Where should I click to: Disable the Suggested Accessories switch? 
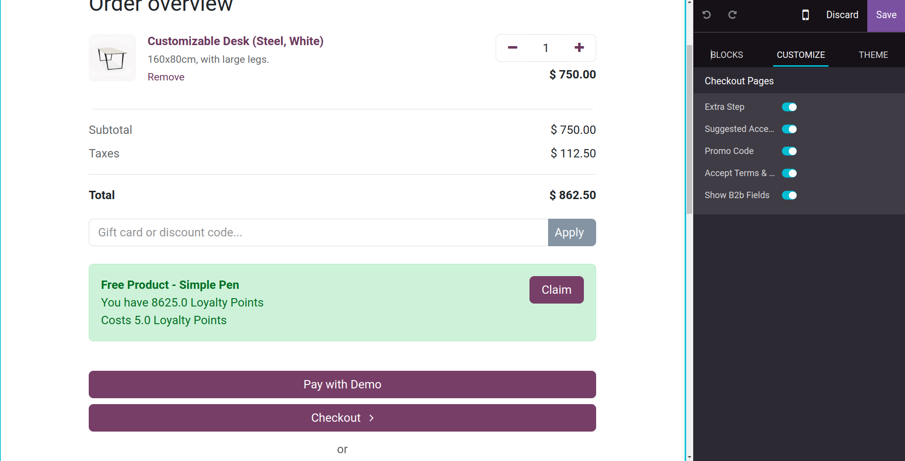[x=789, y=129]
